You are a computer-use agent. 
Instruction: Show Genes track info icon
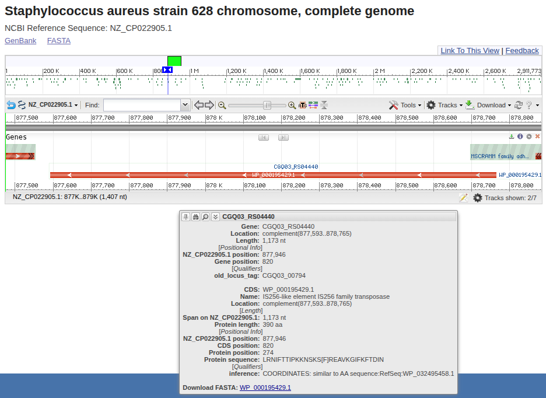520,137
